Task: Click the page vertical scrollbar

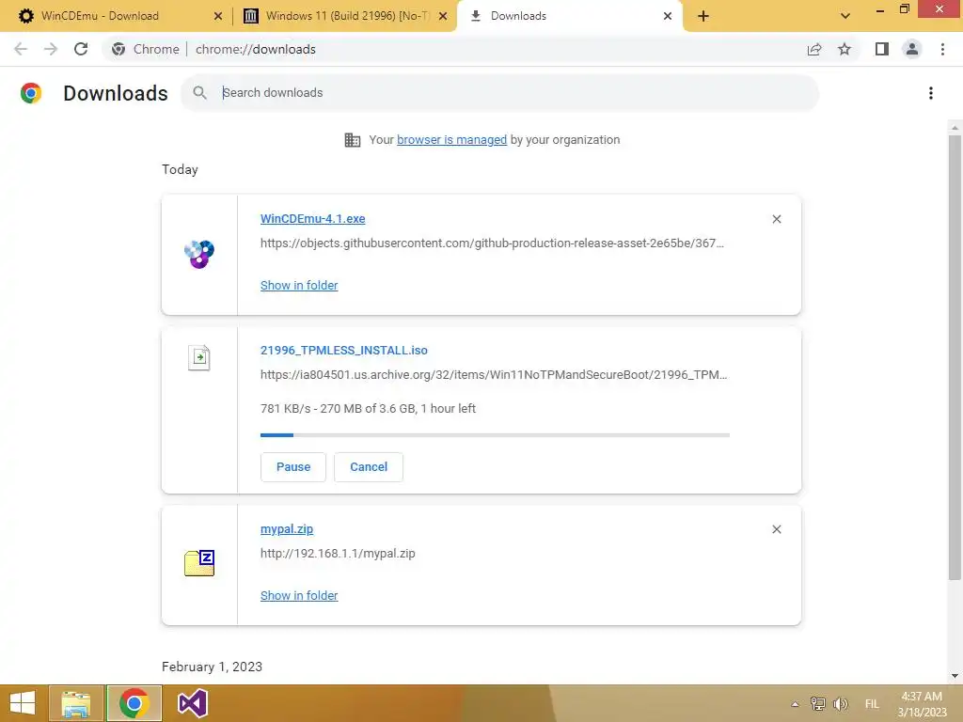Action: [955, 356]
